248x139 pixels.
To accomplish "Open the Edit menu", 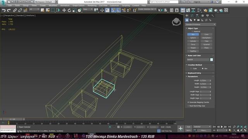I will 10,5.
